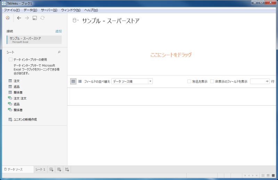Enable データ インタープリターの使用 checkbox
Image resolution: width=278 pixels, height=180 pixels.
coord(11,60)
